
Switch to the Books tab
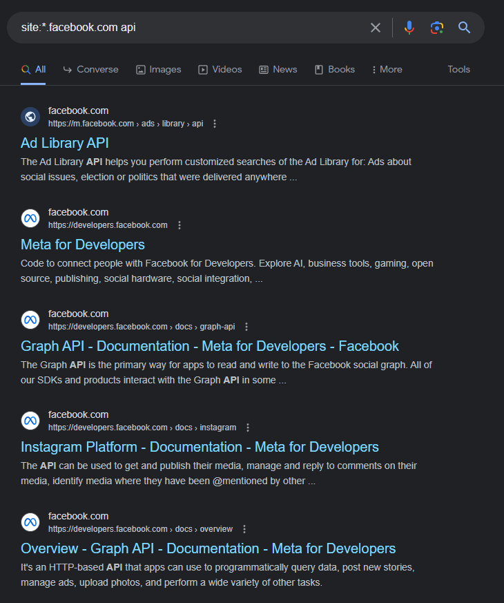coord(334,69)
